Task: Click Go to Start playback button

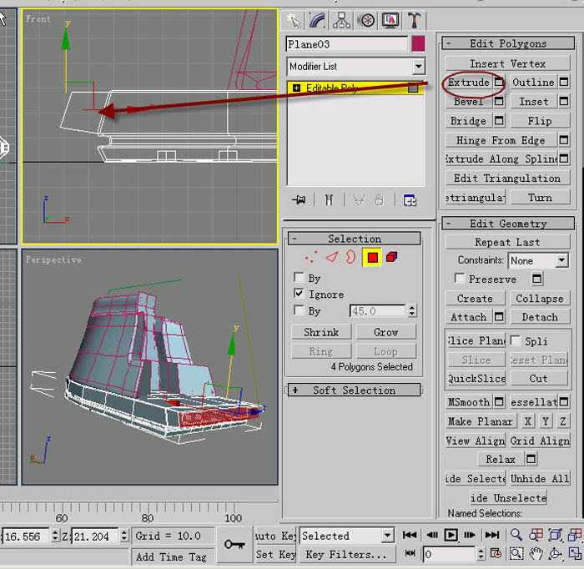Action: point(410,535)
